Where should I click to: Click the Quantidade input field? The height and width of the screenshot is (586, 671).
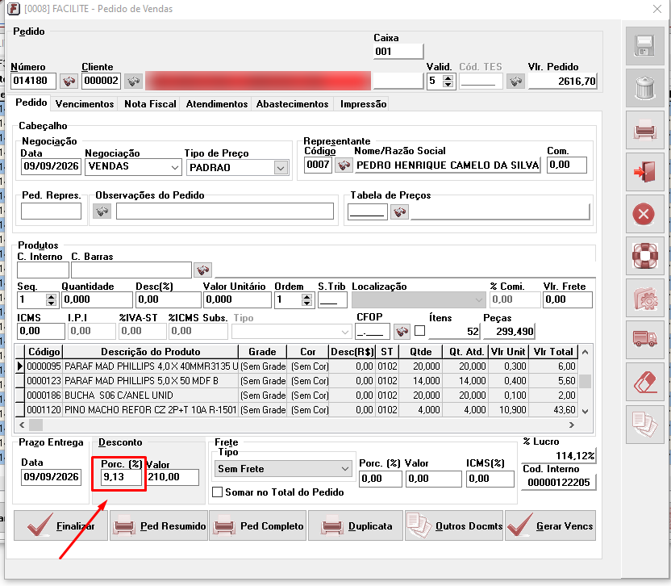[x=97, y=299]
